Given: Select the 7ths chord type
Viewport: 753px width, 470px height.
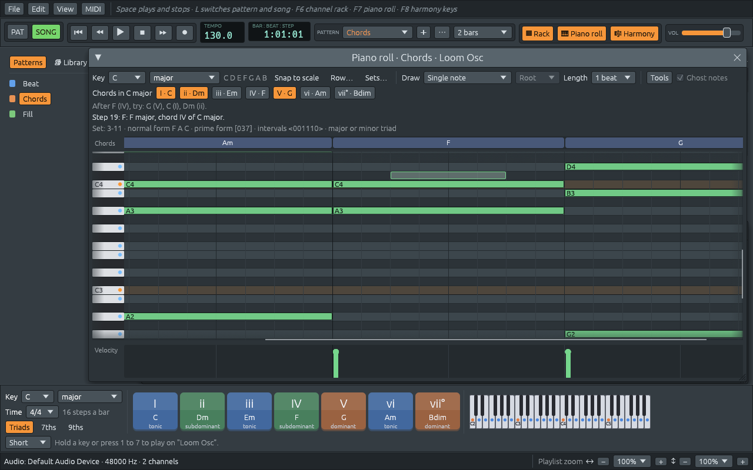Looking at the screenshot, I should coord(49,427).
